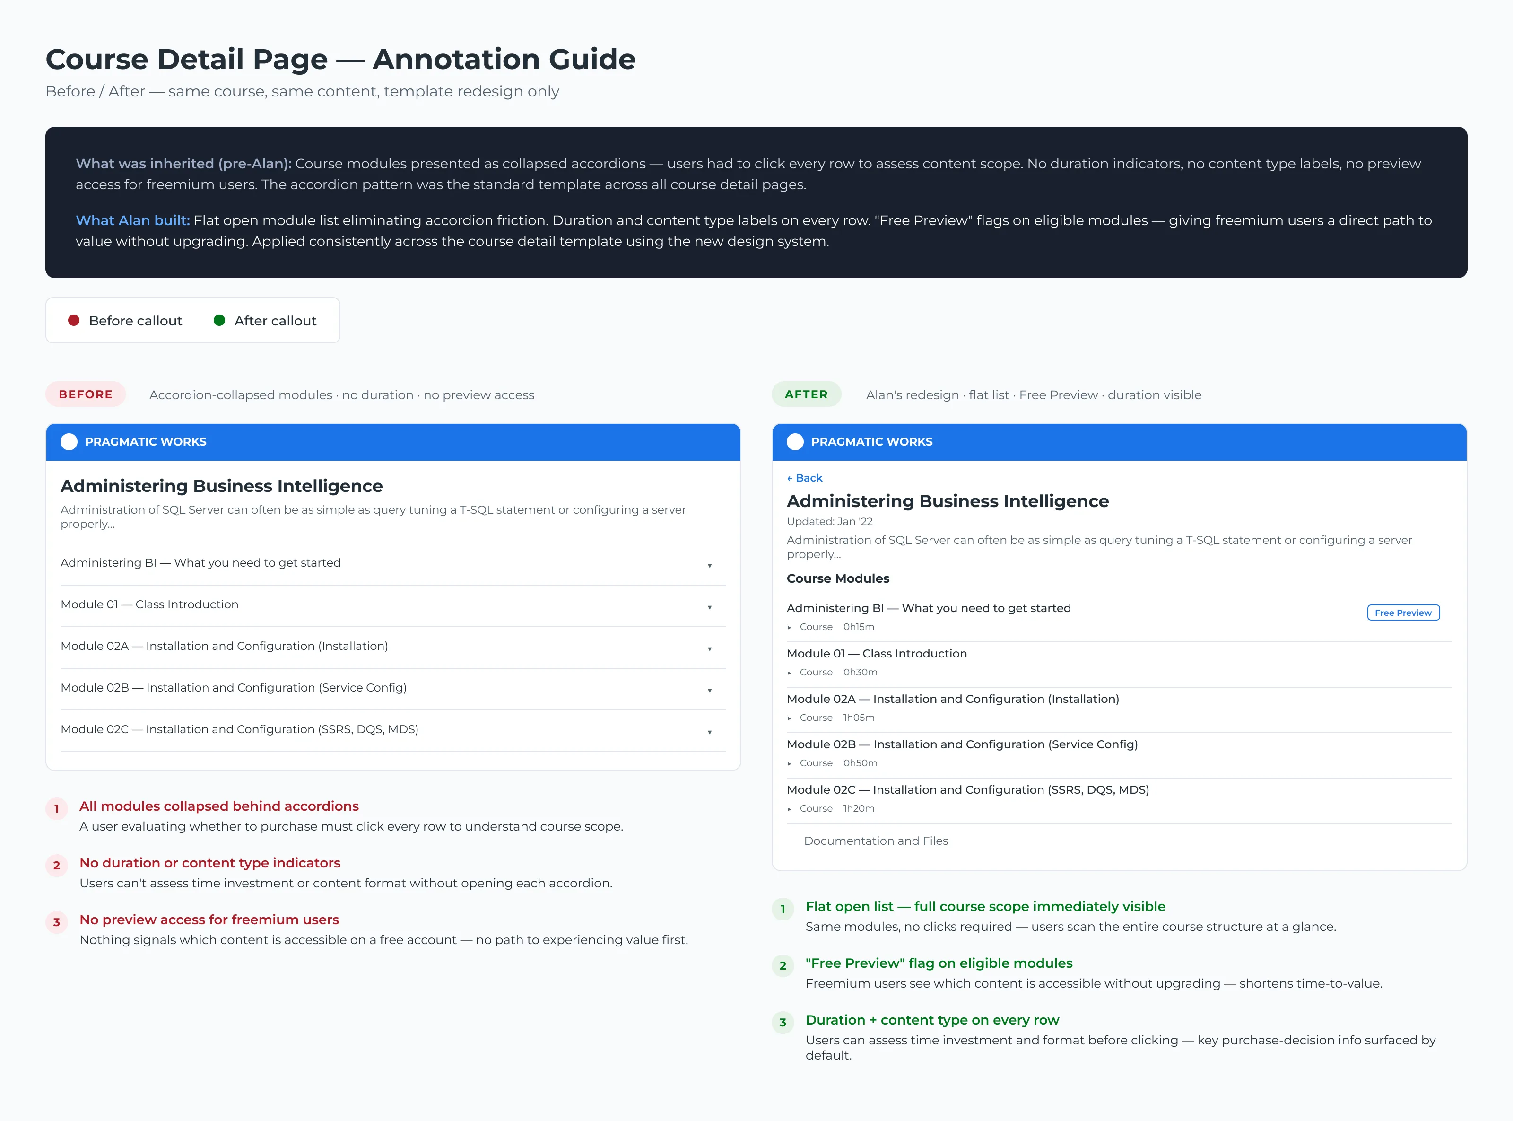Click 'All modules collapsed behind accordions' heading
Image resolution: width=1513 pixels, height=1121 pixels.
tap(219, 806)
